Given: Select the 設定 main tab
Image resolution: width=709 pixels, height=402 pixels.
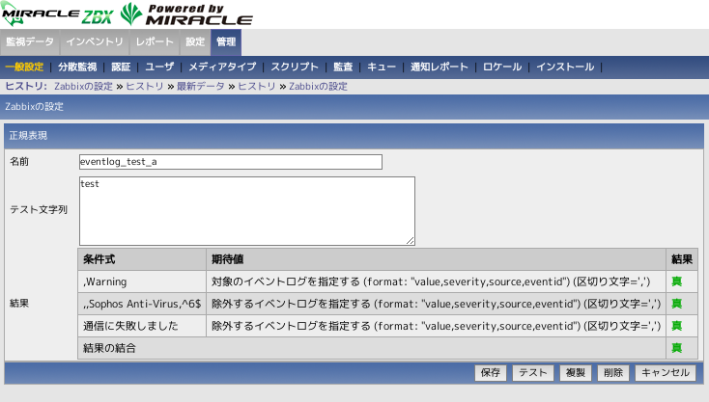Looking at the screenshot, I should click(x=195, y=42).
